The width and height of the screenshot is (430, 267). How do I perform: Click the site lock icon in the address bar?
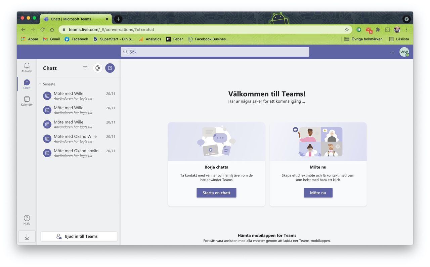click(64, 30)
